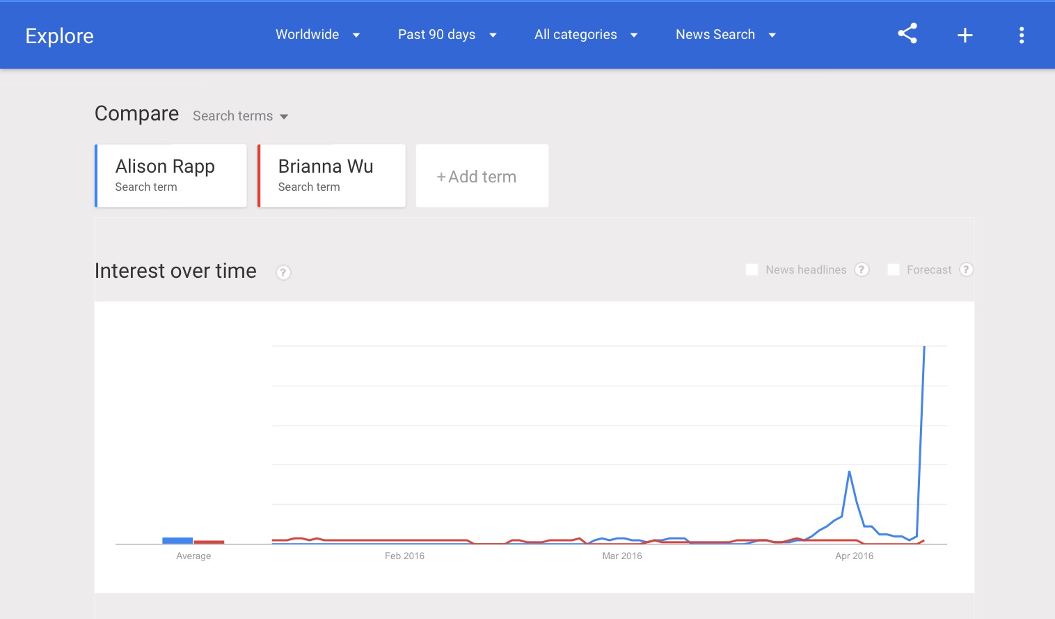Edit the Alison Rapp search term
Image resolution: width=1055 pixels, height=619 pixels.
click(x=170, y=175)
